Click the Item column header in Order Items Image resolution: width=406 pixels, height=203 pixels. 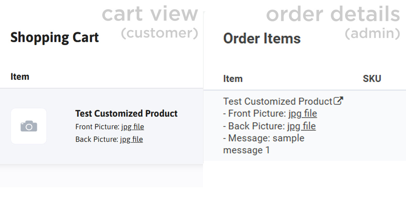(233, 79)
